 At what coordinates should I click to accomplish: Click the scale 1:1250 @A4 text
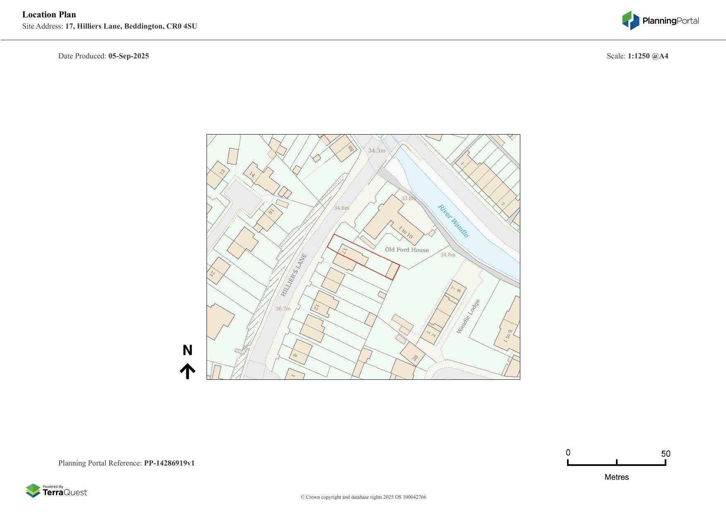pos(648,56)
